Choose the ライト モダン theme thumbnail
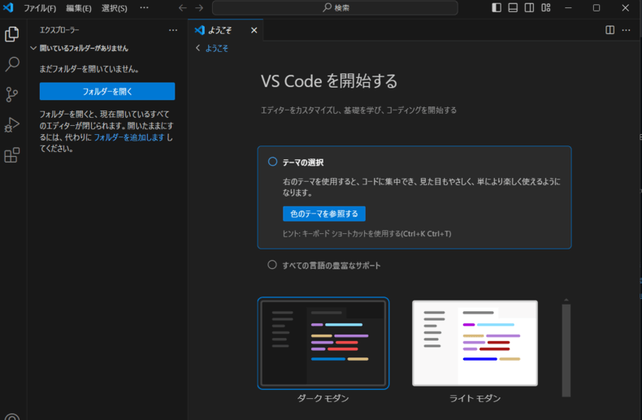This screenshot has height=420, width=642. click(x=475, y=343)
